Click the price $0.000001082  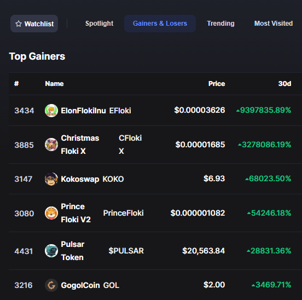(198, 213)
